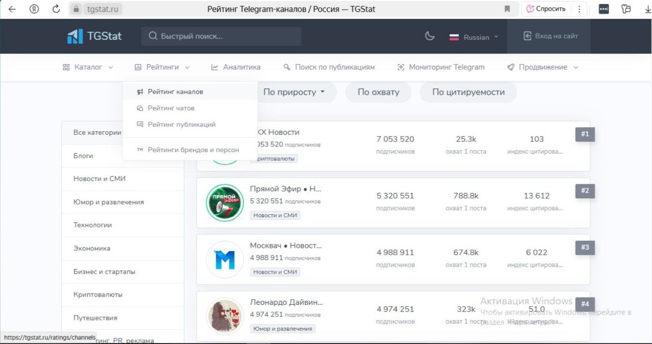The image size is (652, 344).
Task: Select Рейтинг каналов in dropdown
Action: pyautogui.click(x=190, y=92)
